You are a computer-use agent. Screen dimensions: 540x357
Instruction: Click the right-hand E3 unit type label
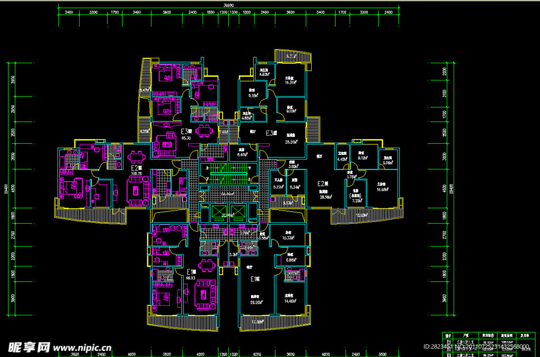click(x=272, y=133)
